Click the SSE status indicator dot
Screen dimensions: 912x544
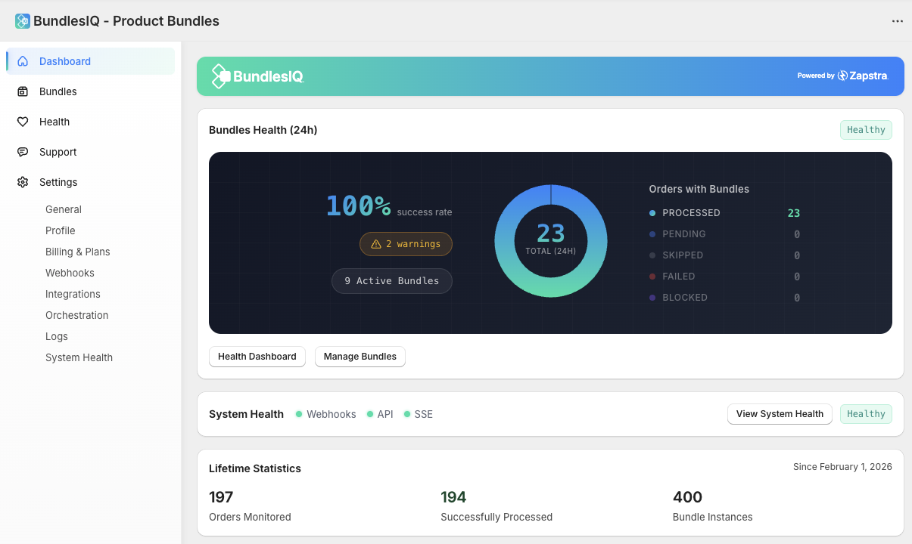tap(406, 414)
